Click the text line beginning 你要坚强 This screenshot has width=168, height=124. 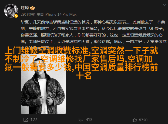[x=92, y=35]
